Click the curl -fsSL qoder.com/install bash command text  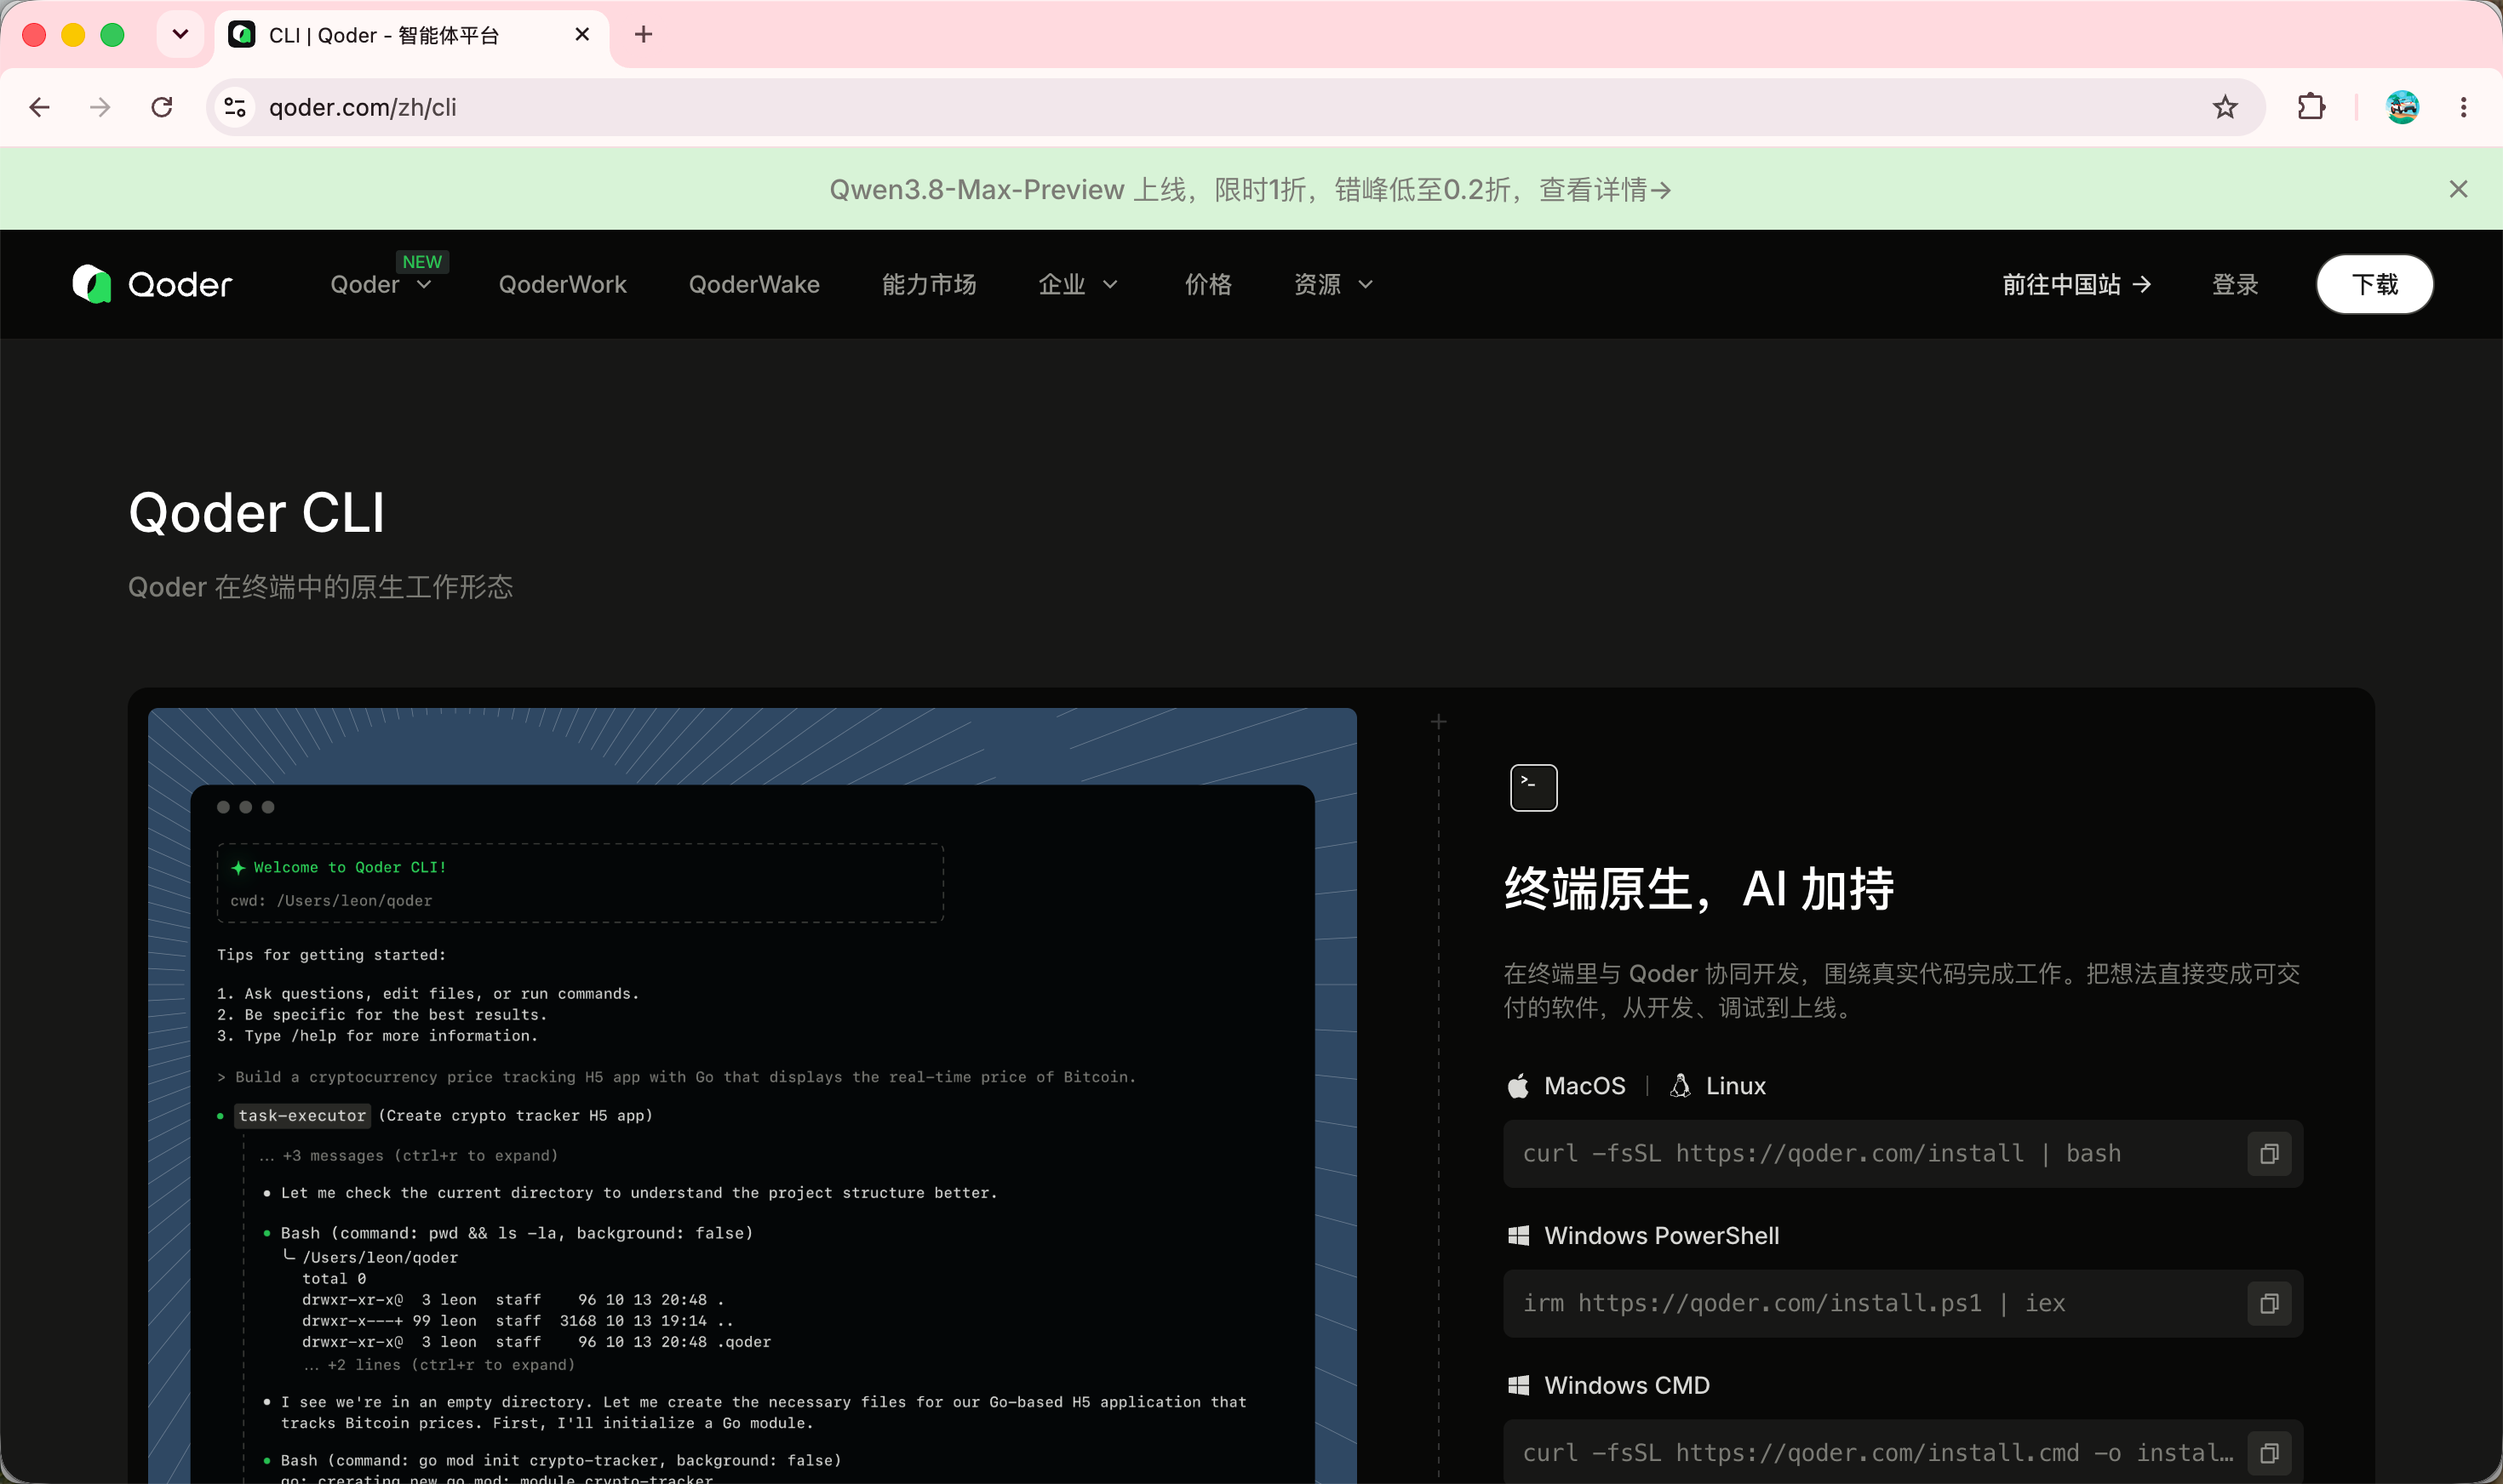pos(1822,1154)
